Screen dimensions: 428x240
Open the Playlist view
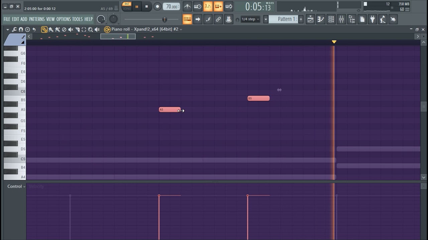[x=310, y=19]
